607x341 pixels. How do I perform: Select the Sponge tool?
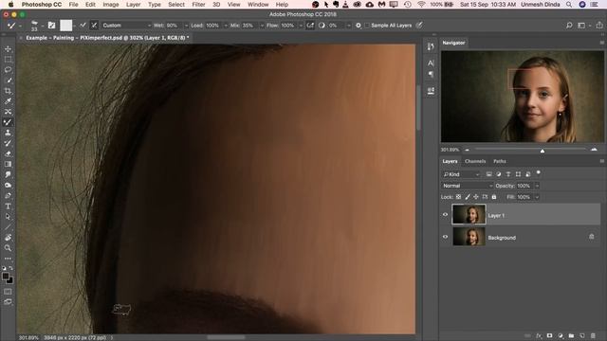8,186
